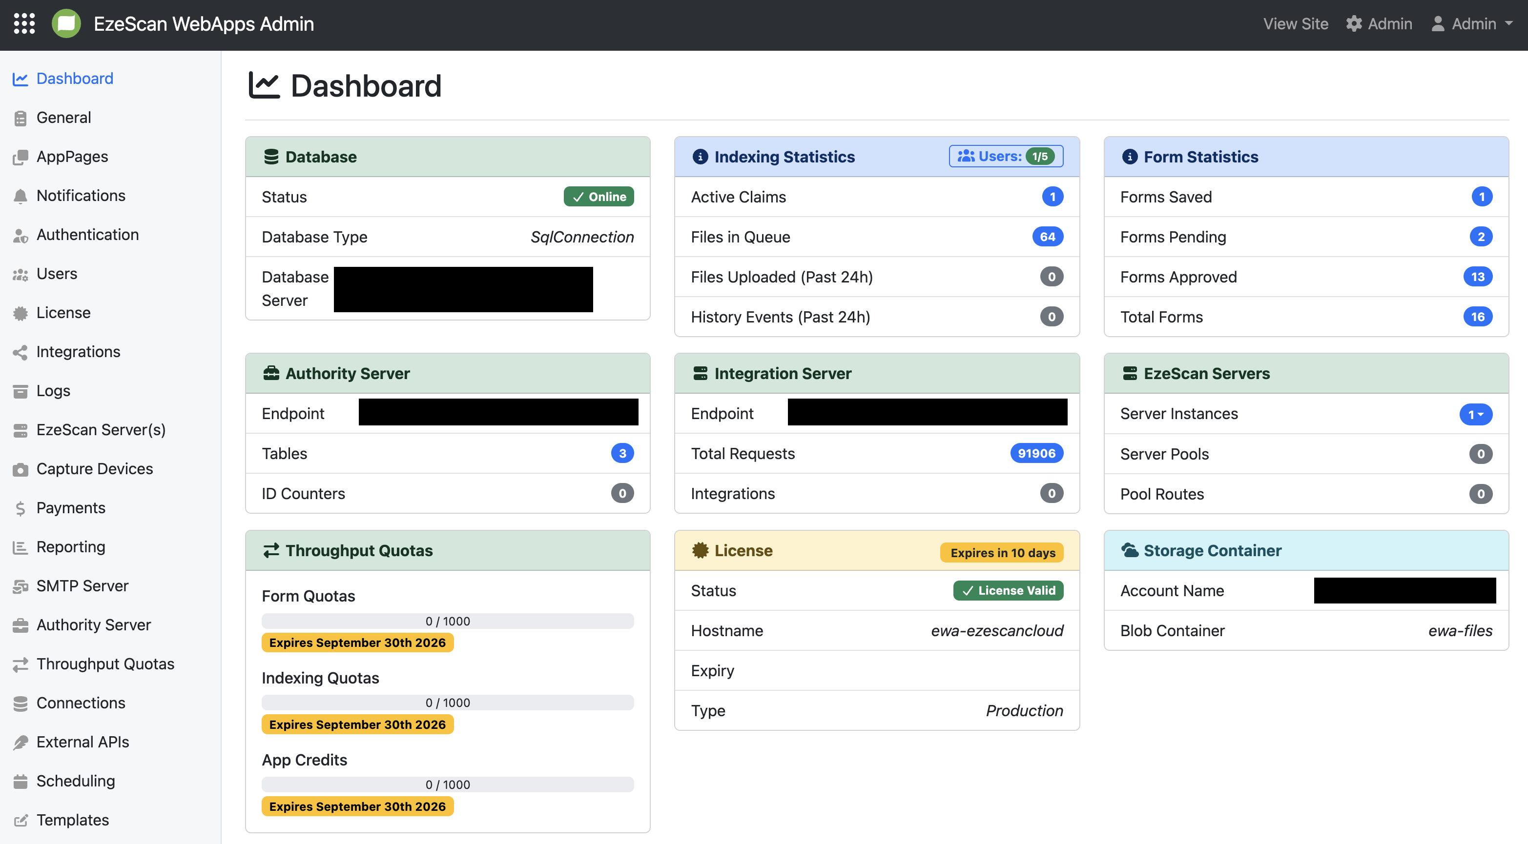Click the SMTP Server mail icon

tap(20, 586)
